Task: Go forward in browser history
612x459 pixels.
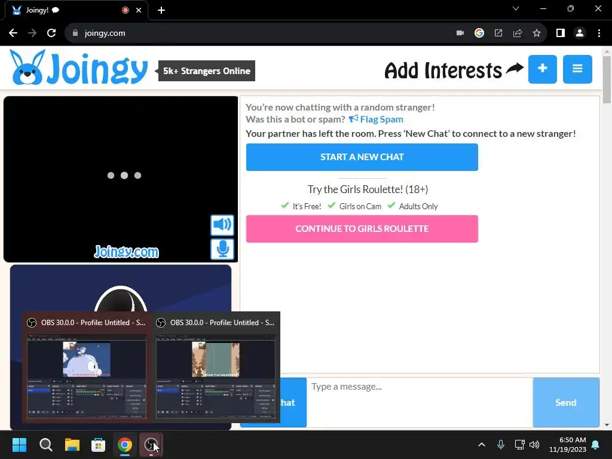Action: pos(32,33)
